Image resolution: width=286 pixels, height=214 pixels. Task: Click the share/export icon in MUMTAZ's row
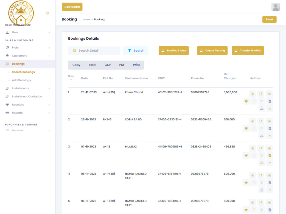[x=254, y=156]
